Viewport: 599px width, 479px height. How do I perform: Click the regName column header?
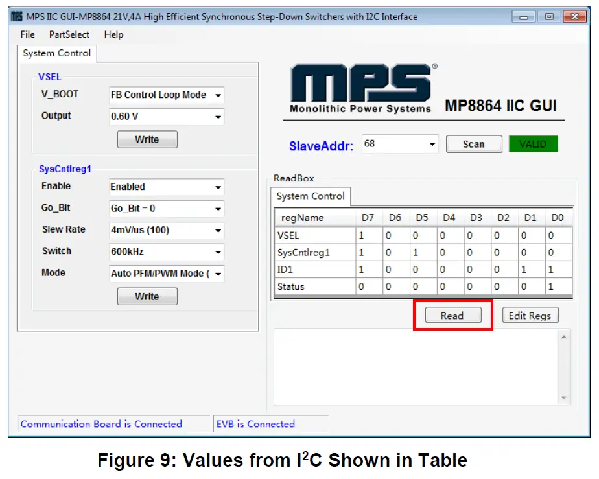pos(316,218)
